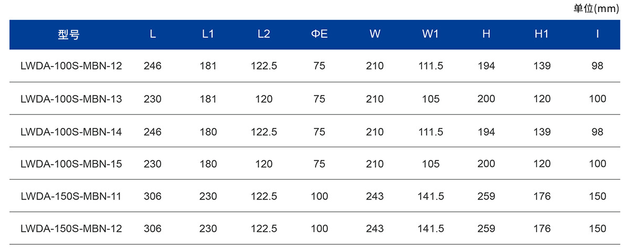
Task: Select the L1 column header
Action: click(208, 35)
